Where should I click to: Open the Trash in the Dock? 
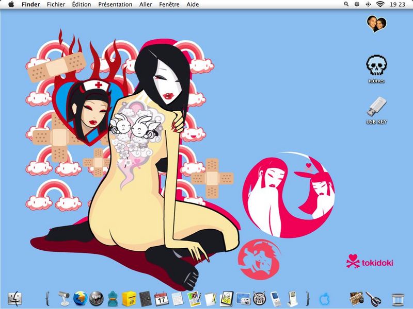tap(398, 299)
